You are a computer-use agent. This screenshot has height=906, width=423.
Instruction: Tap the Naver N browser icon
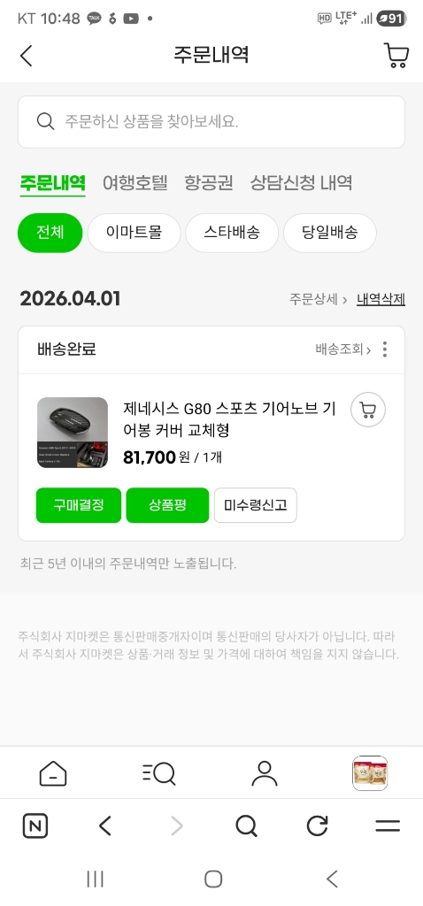coord(35,825)
